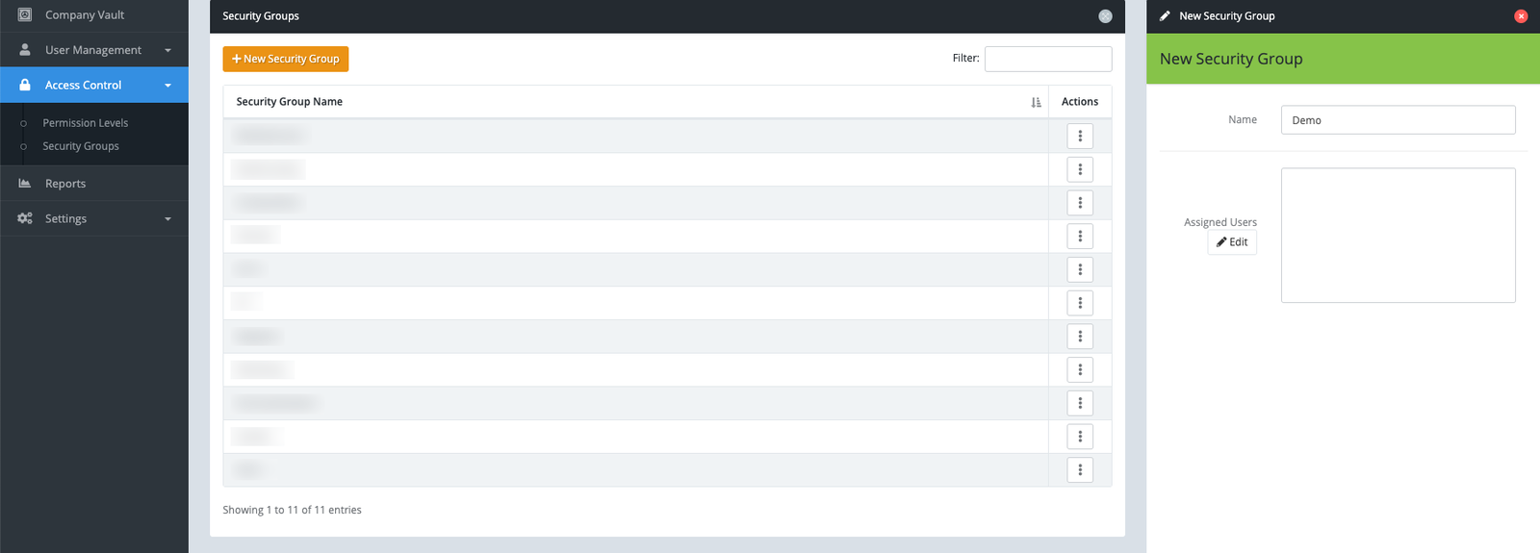Screen dimensions: 1540x553
Task: Open Permission Levels submenu item
Action: coord(85,123)
